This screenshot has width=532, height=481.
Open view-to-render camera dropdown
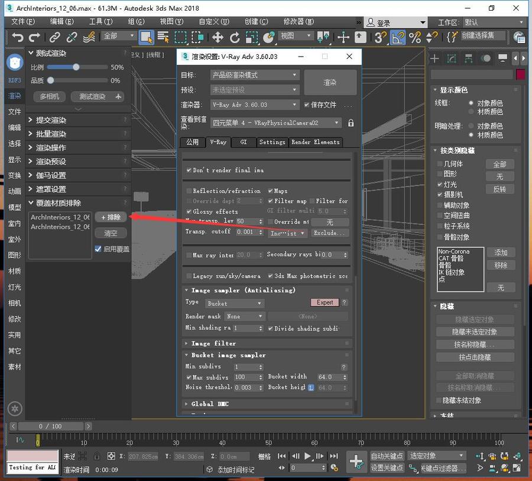pos(275,123)
